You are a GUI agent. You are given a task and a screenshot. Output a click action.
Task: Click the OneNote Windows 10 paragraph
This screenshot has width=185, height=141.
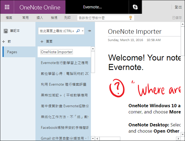(x=154, y=109)
